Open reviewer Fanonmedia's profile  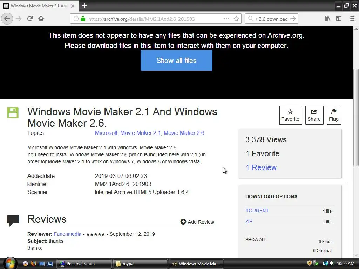pos(67,234)
